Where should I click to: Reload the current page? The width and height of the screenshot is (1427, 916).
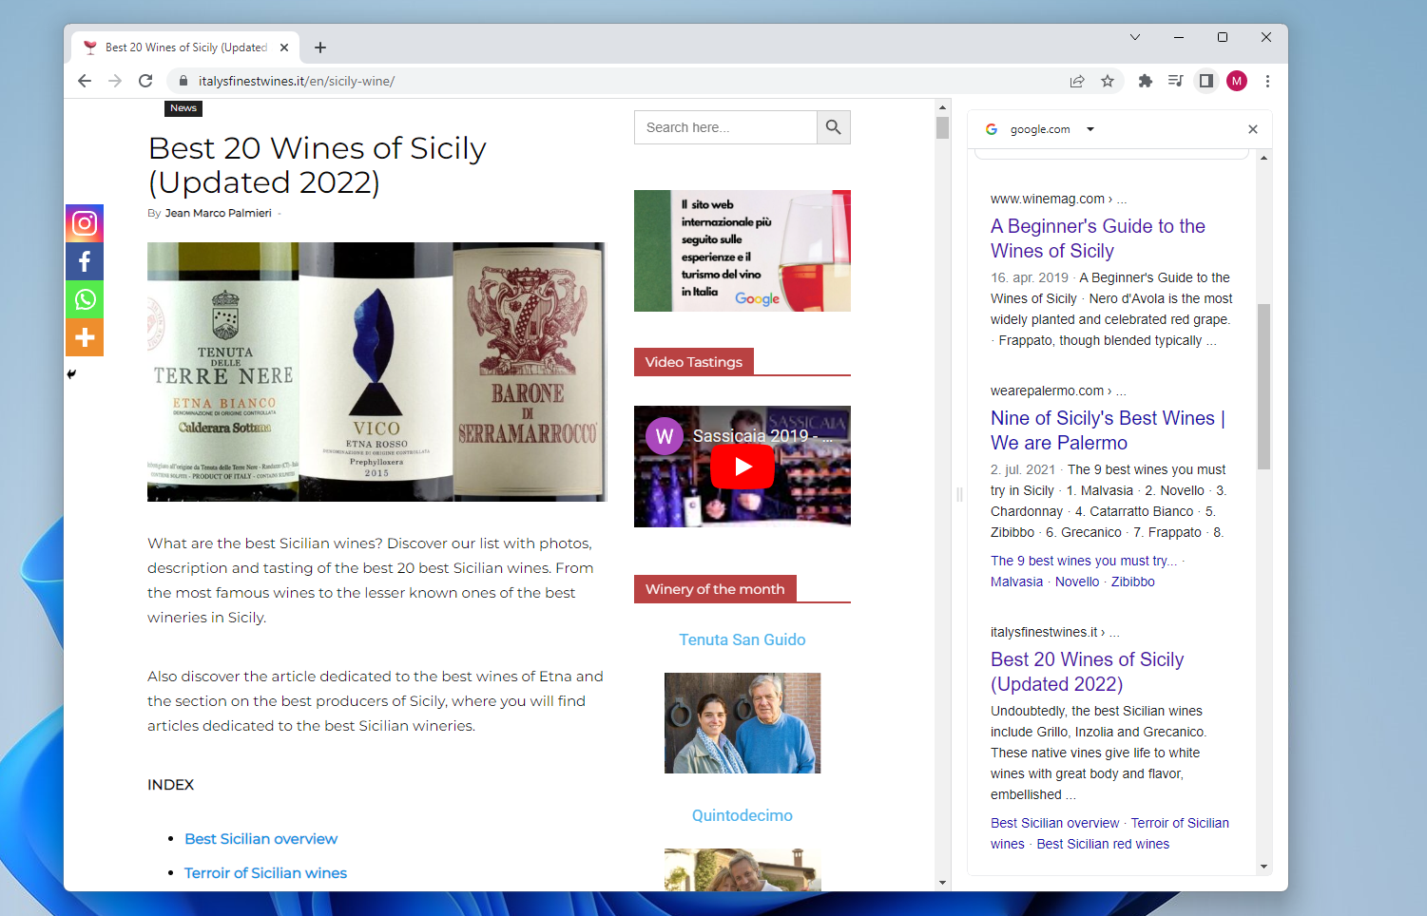145,81
